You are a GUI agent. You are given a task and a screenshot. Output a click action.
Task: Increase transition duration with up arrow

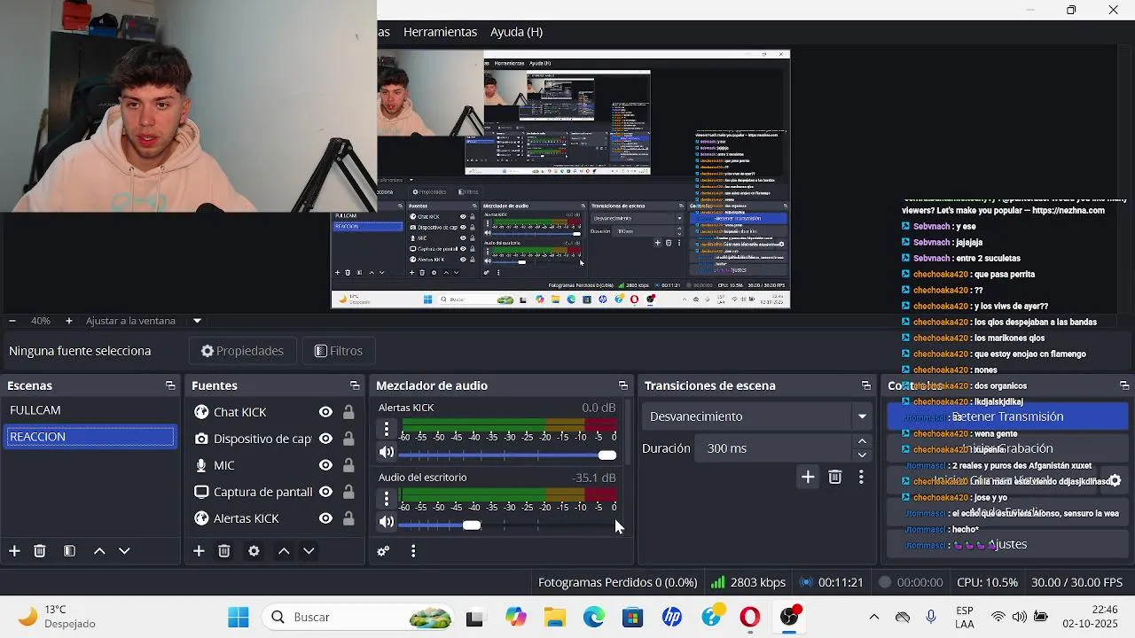[862, 441]
